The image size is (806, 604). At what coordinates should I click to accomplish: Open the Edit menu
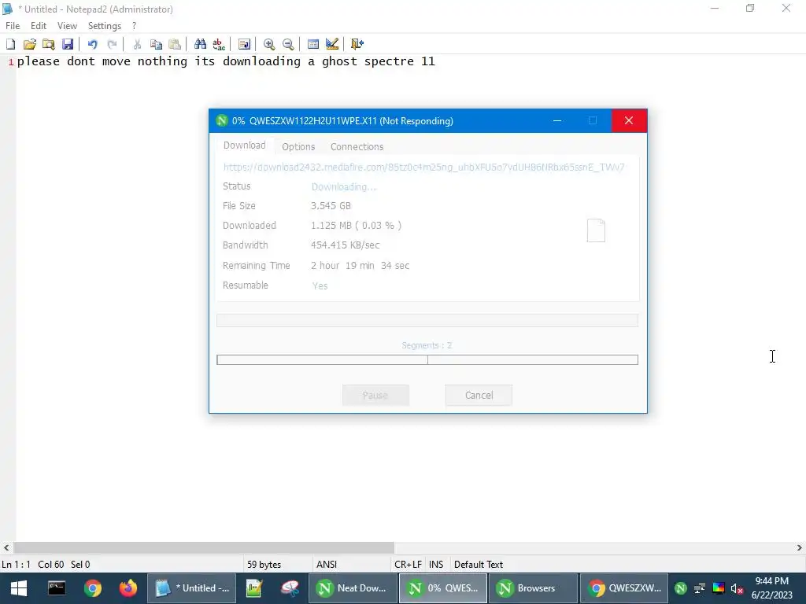tap(39, 26)
